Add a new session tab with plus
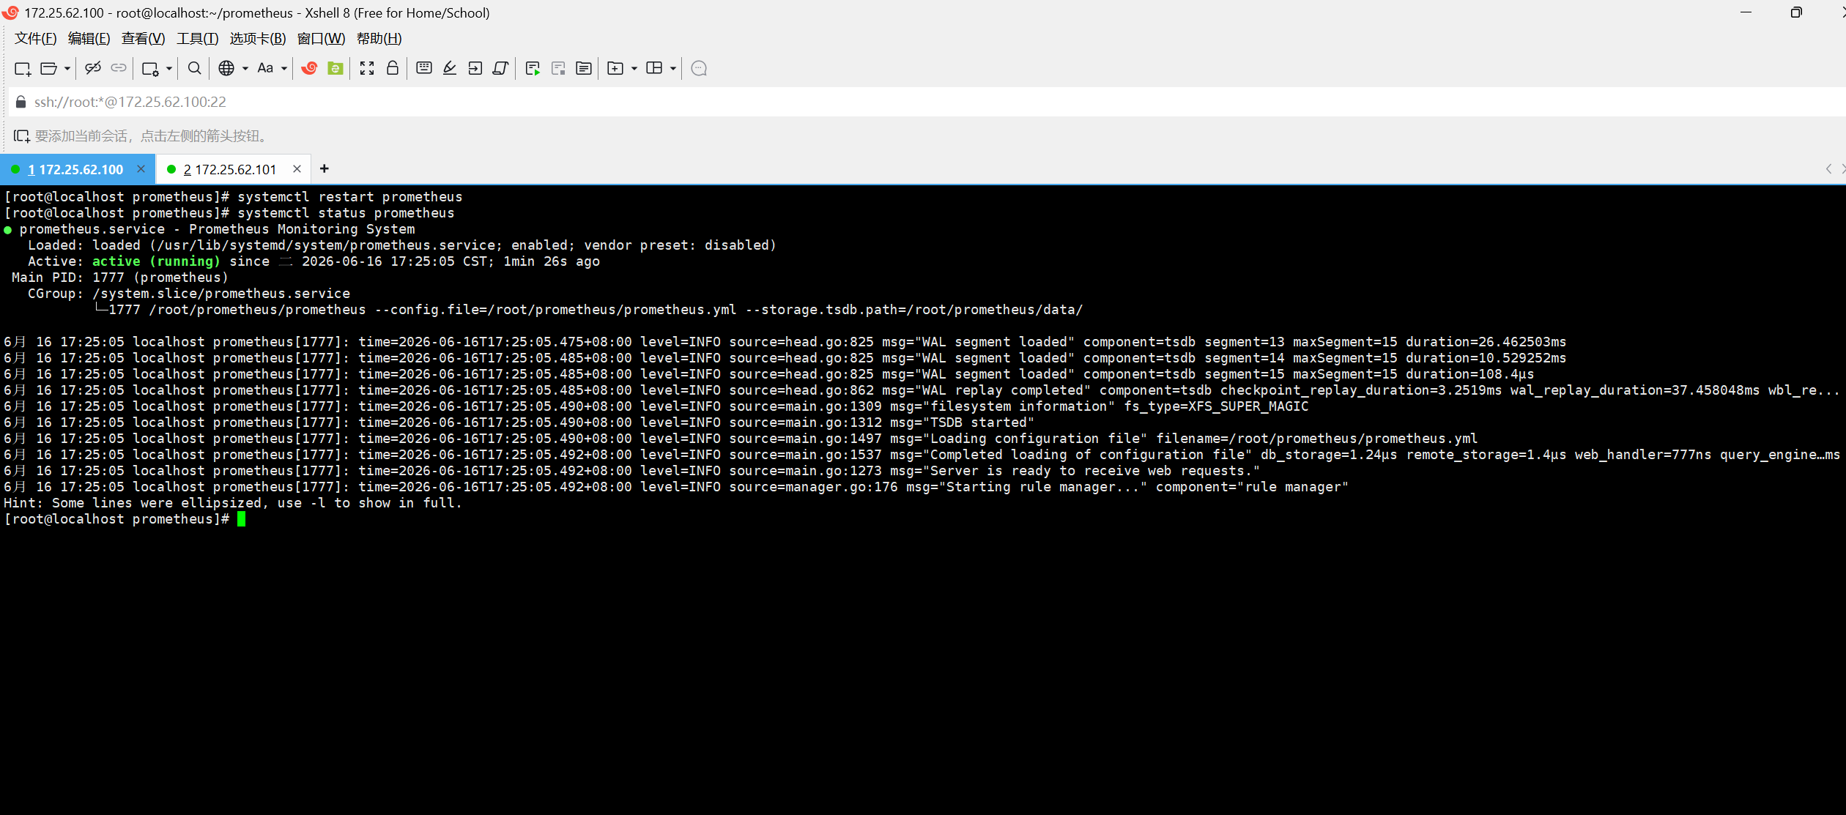Image resolution: width=1846 pixels, height=815 pixels. coord(325,169)
